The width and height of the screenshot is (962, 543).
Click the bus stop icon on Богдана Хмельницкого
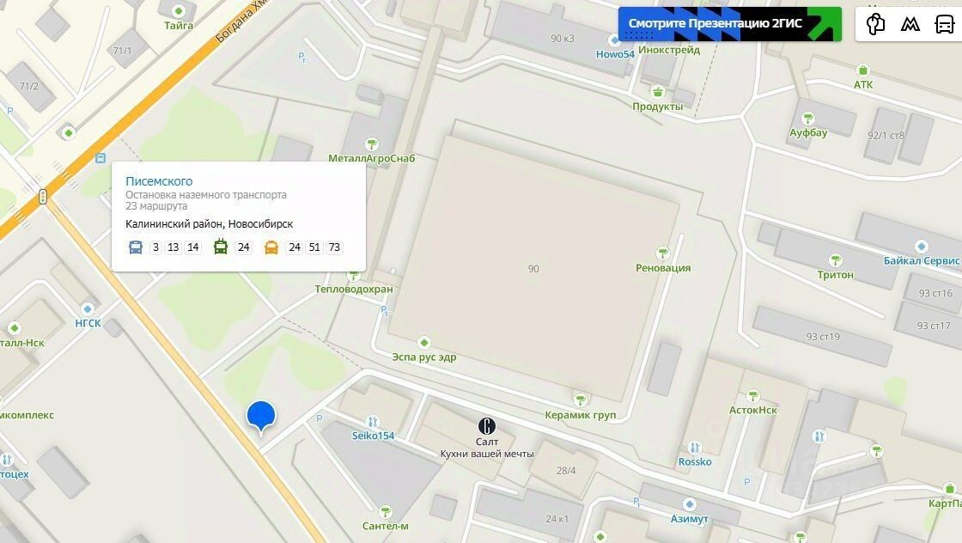(x=100, y=158)
